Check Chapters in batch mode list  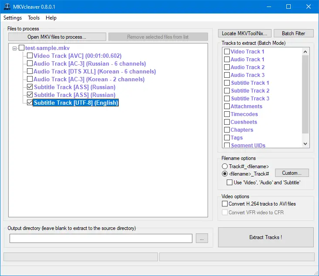(227, 130)
